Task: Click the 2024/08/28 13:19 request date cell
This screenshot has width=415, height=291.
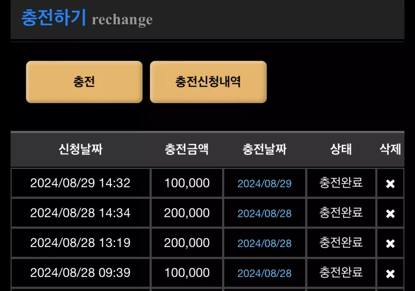Action: click(80, 243)
